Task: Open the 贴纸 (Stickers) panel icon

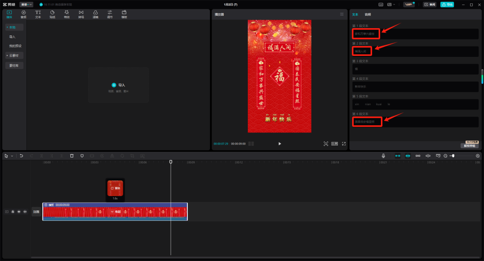Action: pyautogui.click(x=52, y=14)
